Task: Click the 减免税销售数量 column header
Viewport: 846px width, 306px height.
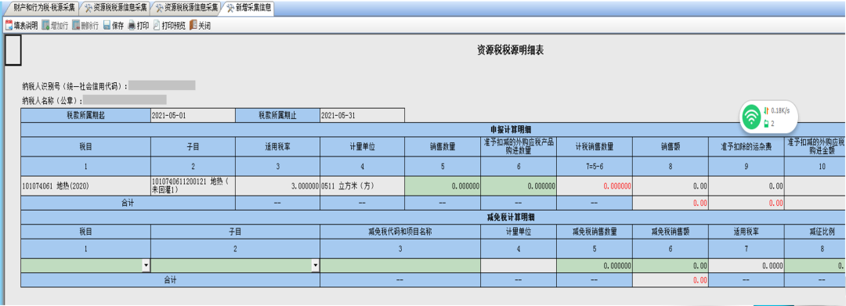Action: click(594, 232)
